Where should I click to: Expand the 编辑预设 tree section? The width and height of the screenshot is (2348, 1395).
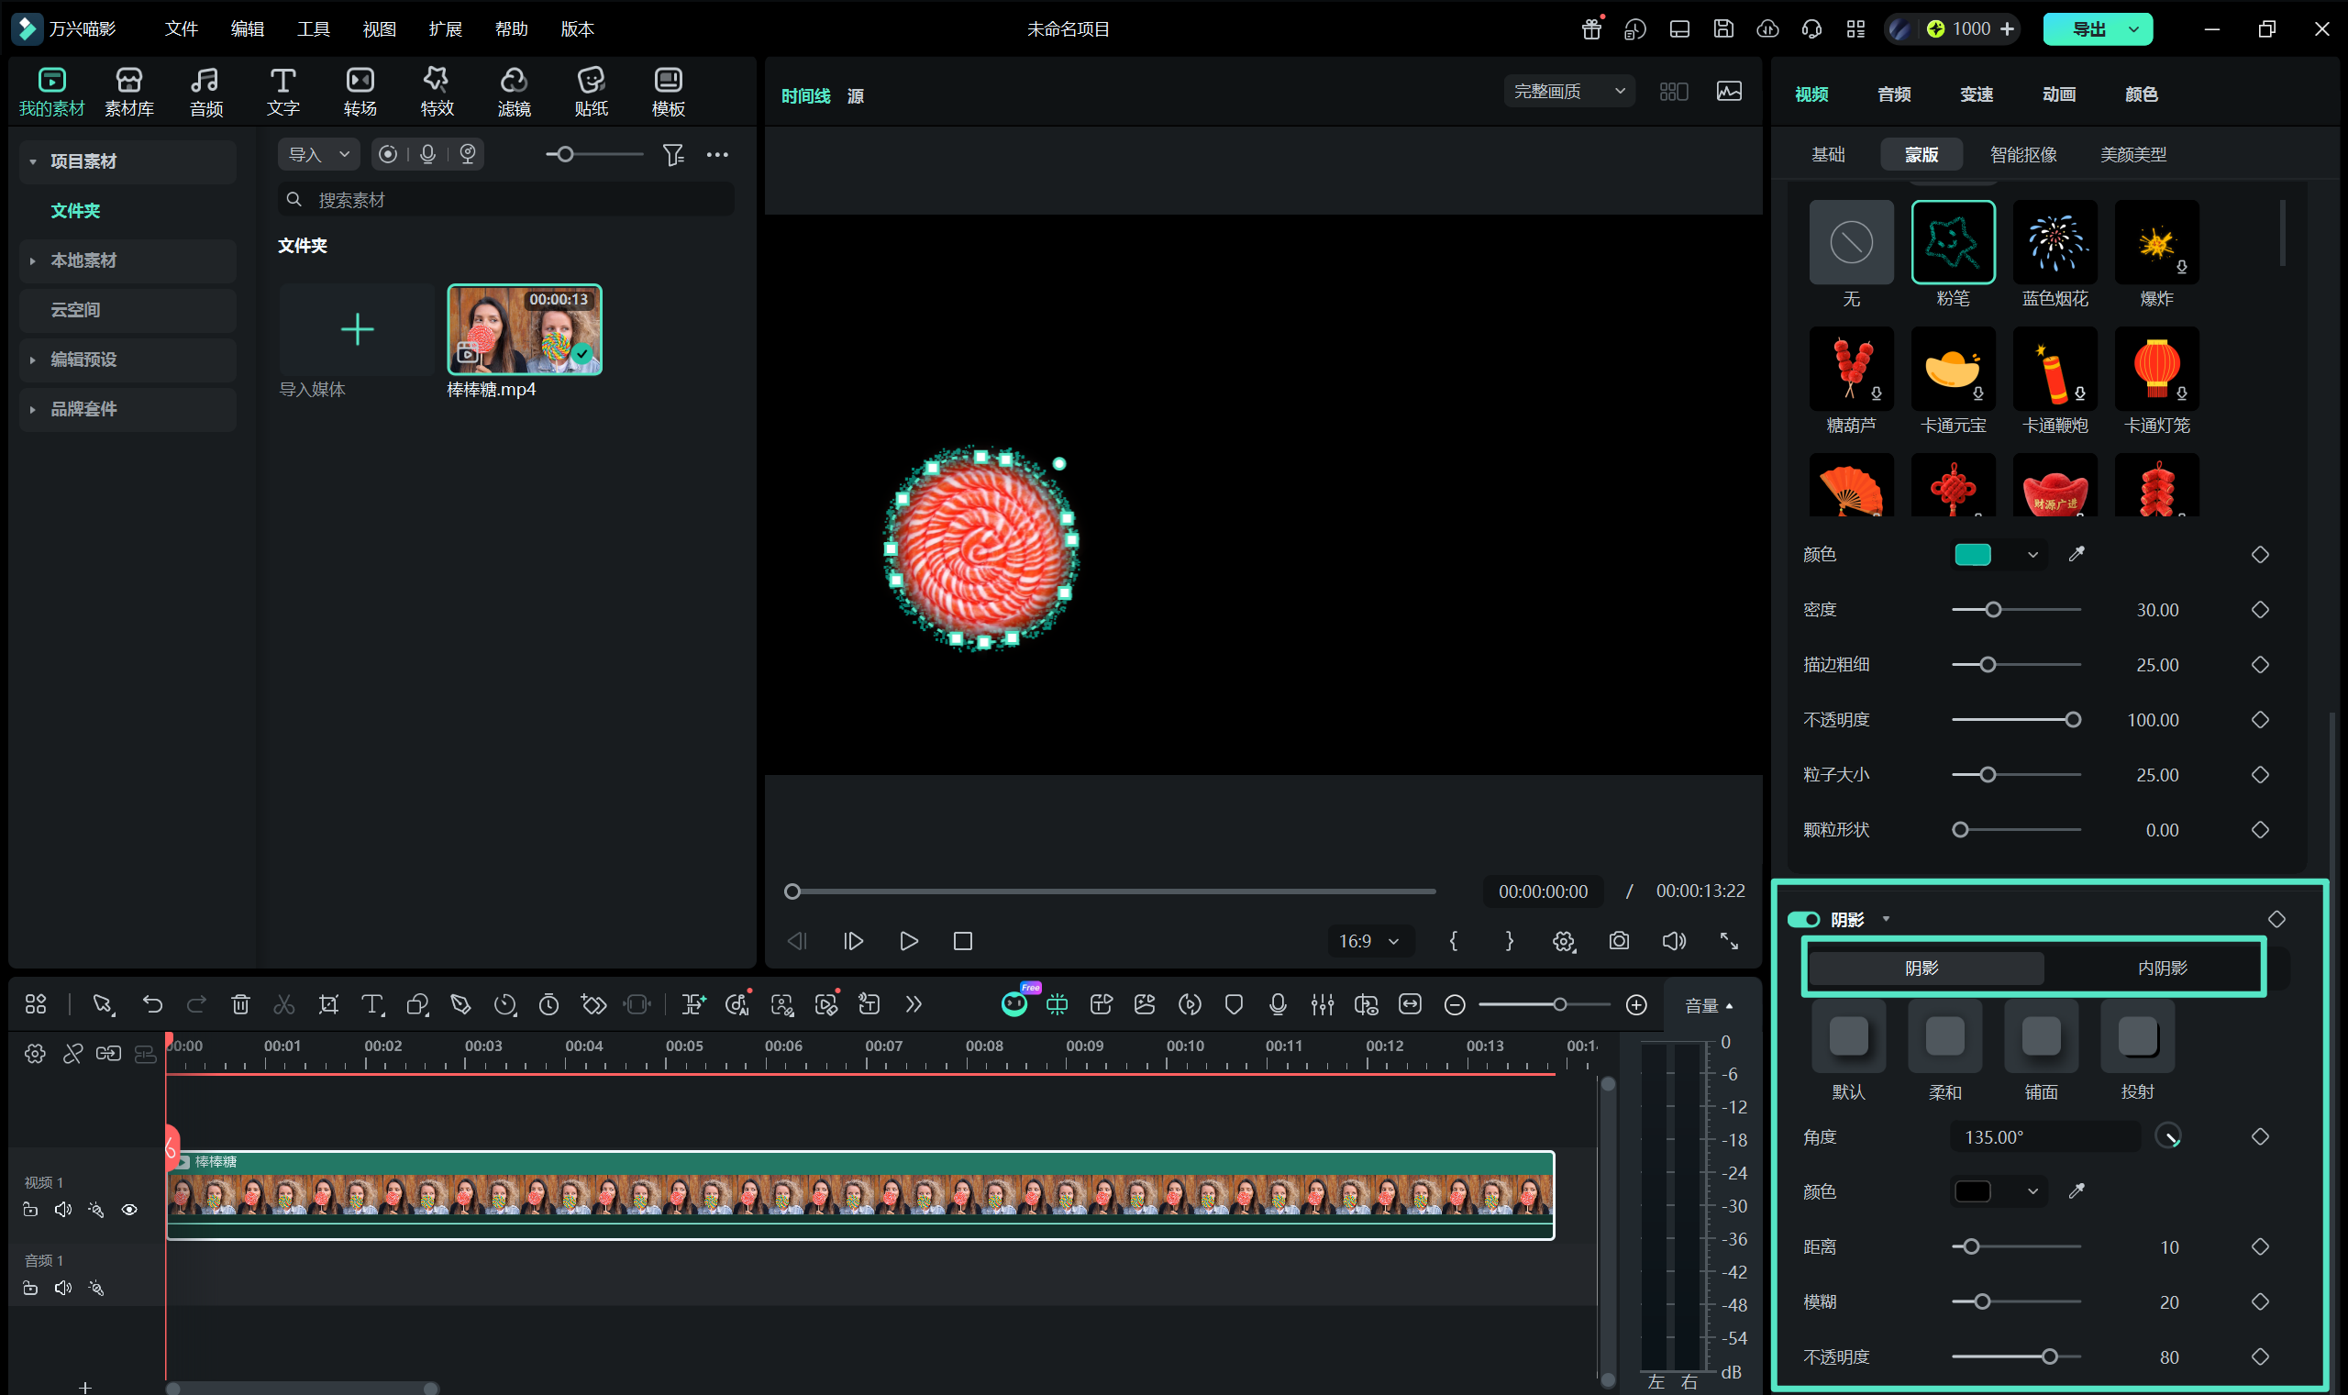(x=33, y=360)
